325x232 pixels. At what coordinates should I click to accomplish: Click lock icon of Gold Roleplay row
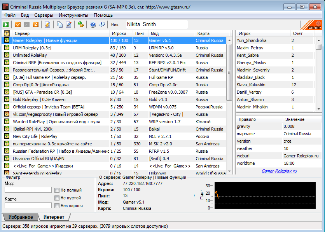point(7,99)
